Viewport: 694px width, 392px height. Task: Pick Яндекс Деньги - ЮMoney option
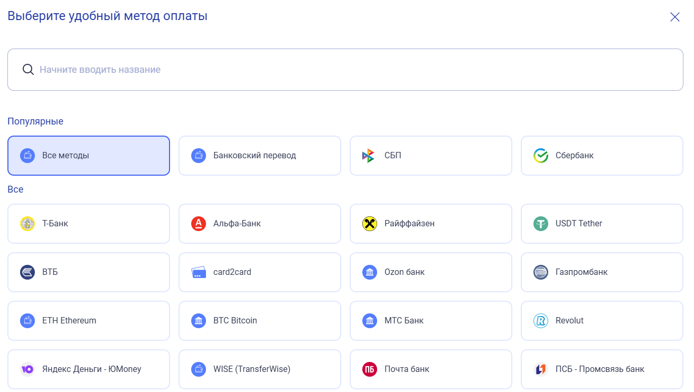89,369
